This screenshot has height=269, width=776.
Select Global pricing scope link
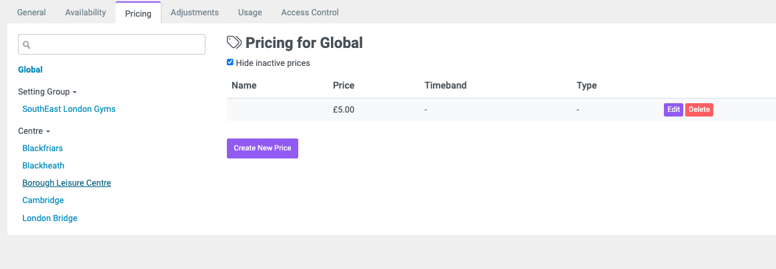tap(30, 70)
